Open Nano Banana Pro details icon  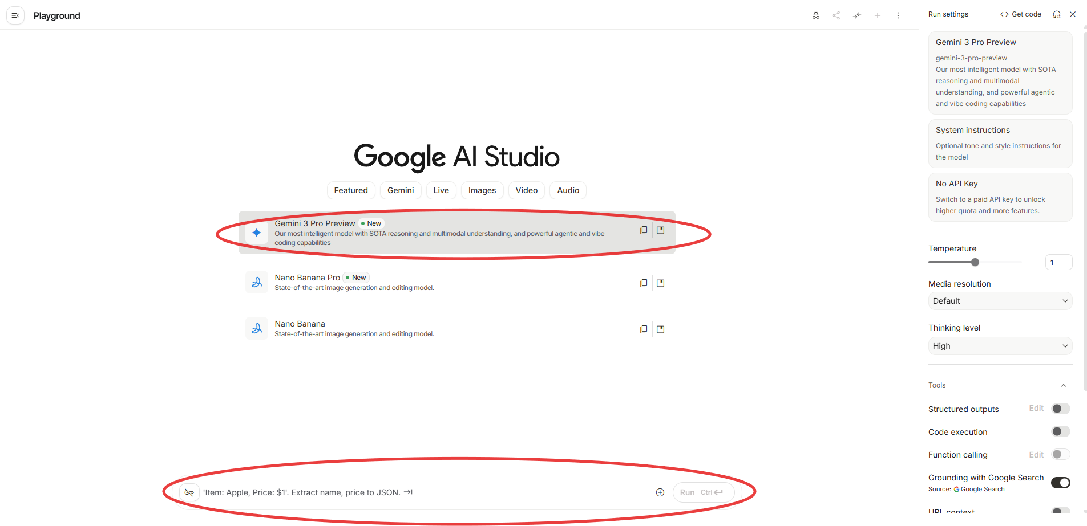tap(661, 283)
